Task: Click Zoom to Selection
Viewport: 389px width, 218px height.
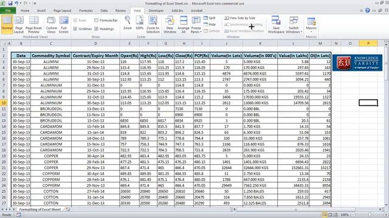Action: click(153, 24)
